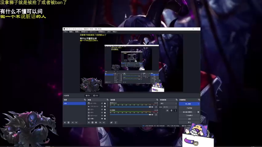The height and width of the screenshot is (147, 262).
Task: Open the Scene Collection menu in OBS
Action: pos(102,32)
